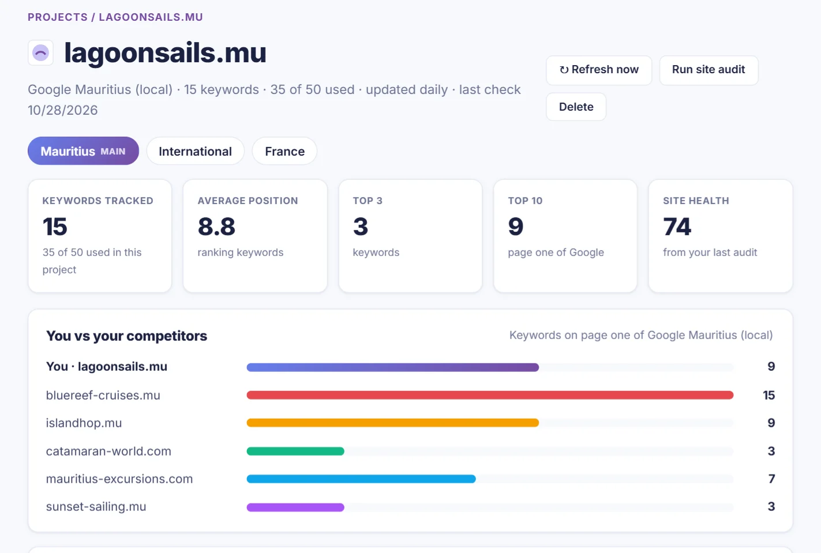
Task: Switch to the France tab
Action: tap(284, 151)
